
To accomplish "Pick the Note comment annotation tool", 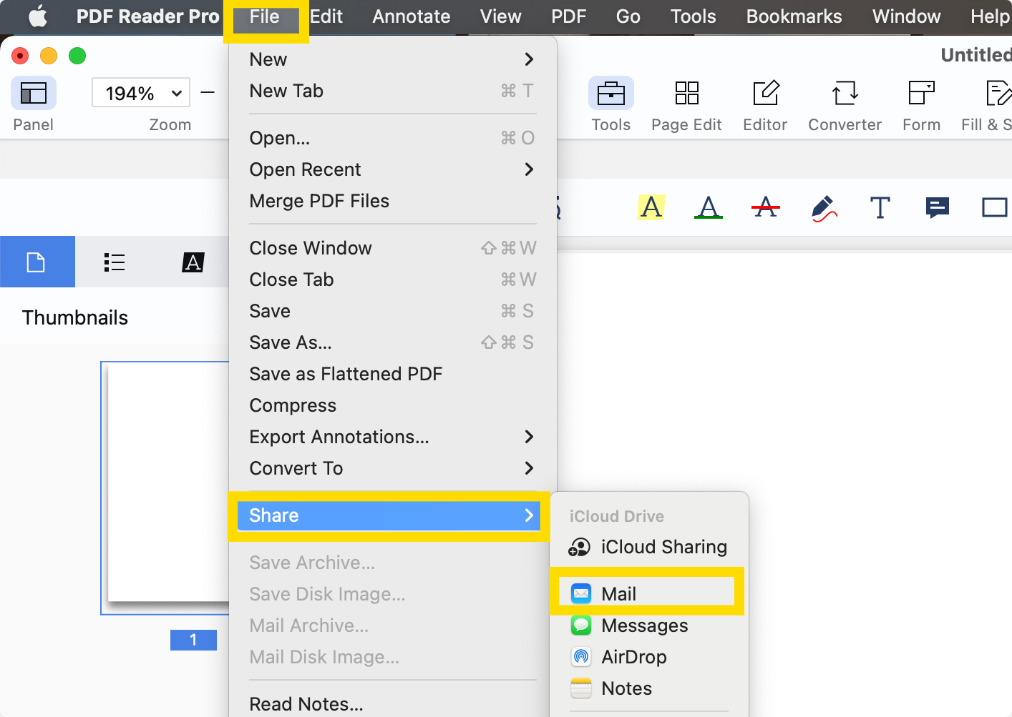I will point(937,208).
